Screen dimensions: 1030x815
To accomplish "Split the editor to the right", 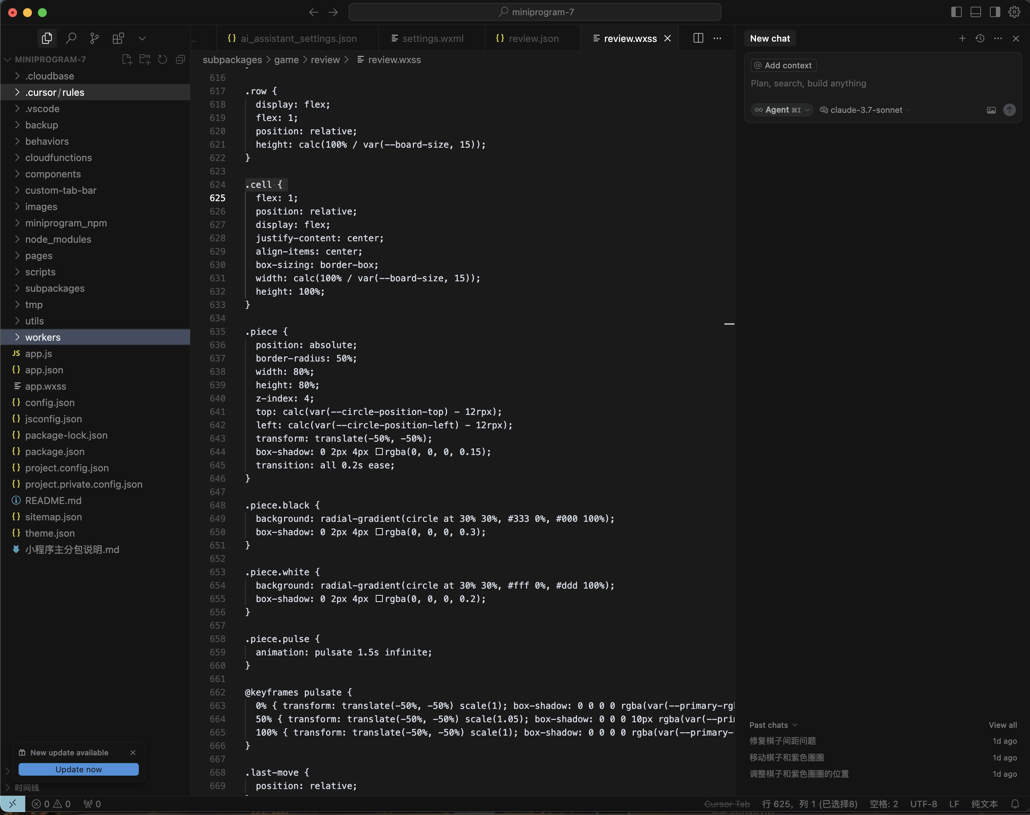I will (x=698, y=38).
